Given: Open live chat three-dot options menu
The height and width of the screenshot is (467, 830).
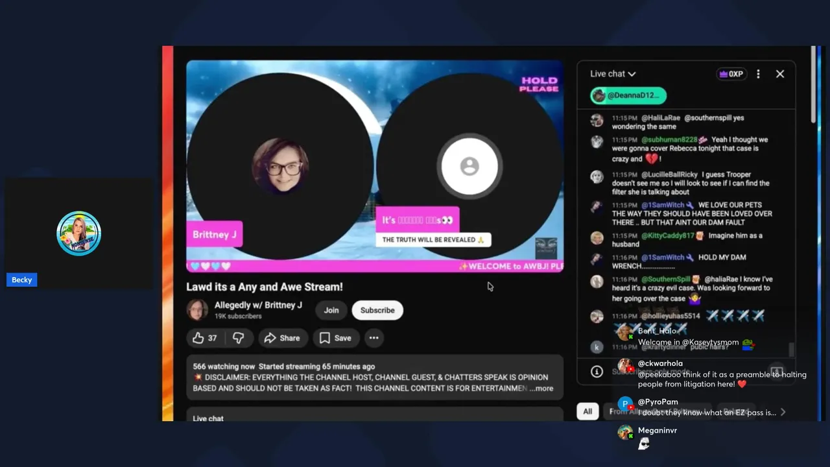Looking at the screenshot, I should pos(758,74).
